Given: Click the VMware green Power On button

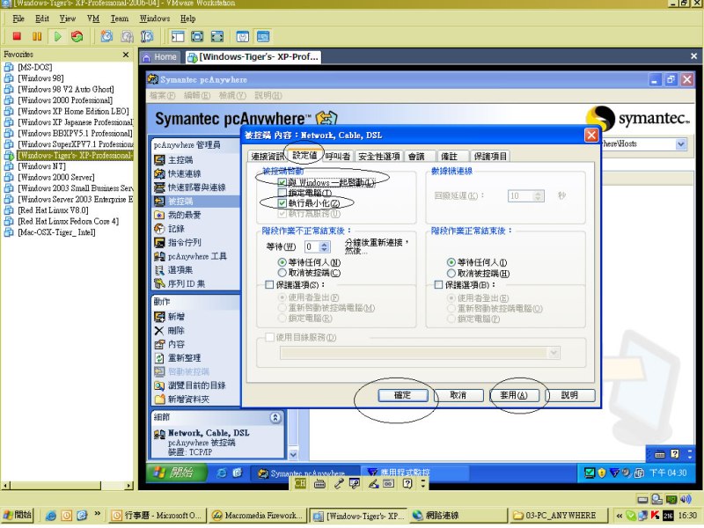Looking at the screenshot, I should 57,36.
